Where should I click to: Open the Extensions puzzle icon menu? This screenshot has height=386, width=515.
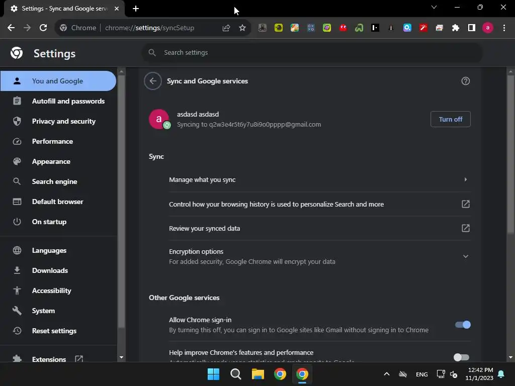tap(456, 28)
